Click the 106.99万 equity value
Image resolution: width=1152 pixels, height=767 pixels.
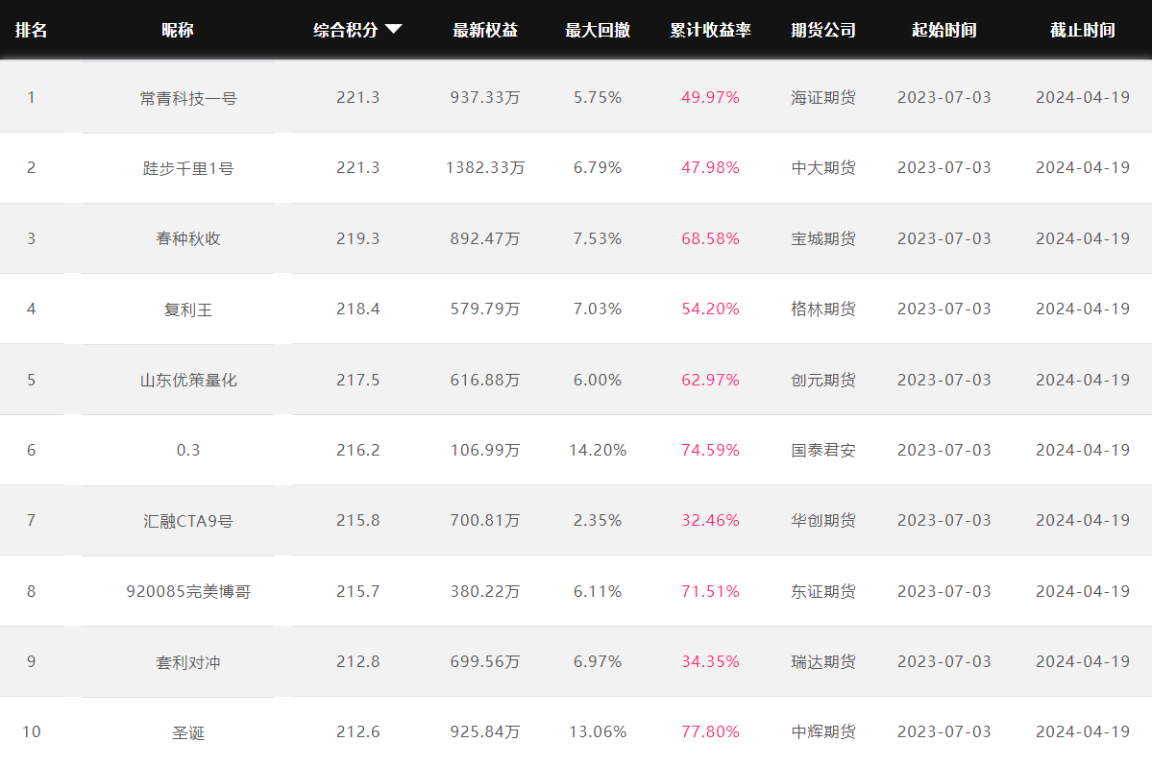point(485,451)
